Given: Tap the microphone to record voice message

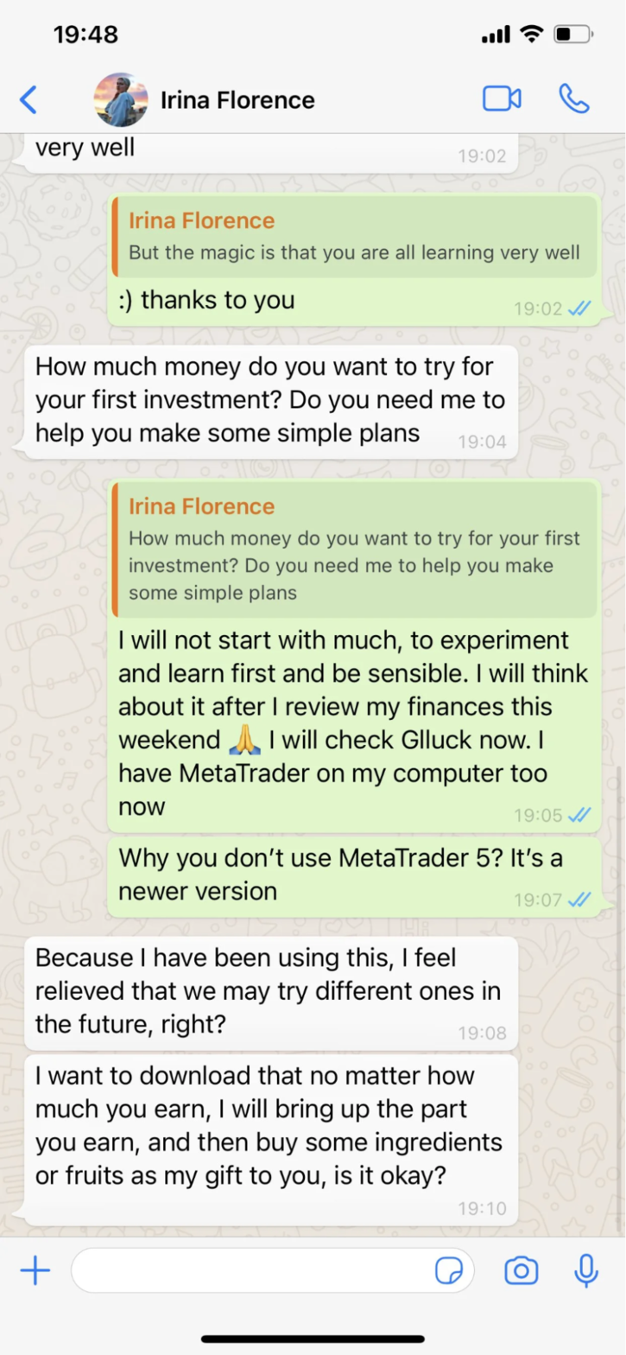Looking at the screenshot, I should 586,1270.
